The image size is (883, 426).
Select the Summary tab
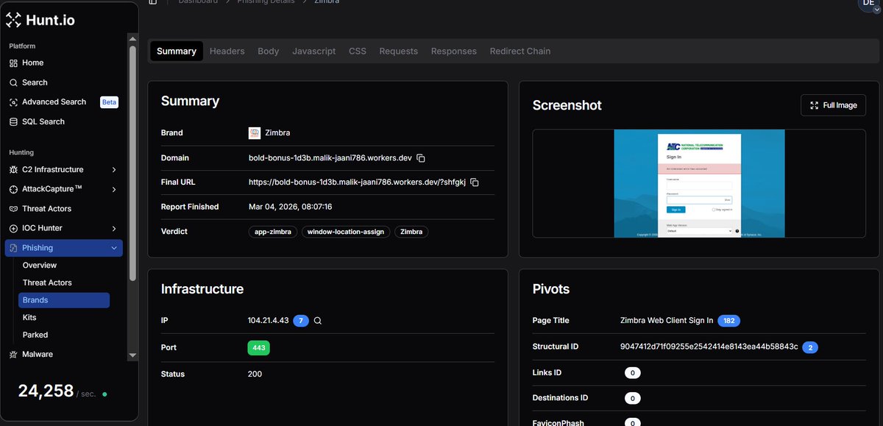point(177,51)
